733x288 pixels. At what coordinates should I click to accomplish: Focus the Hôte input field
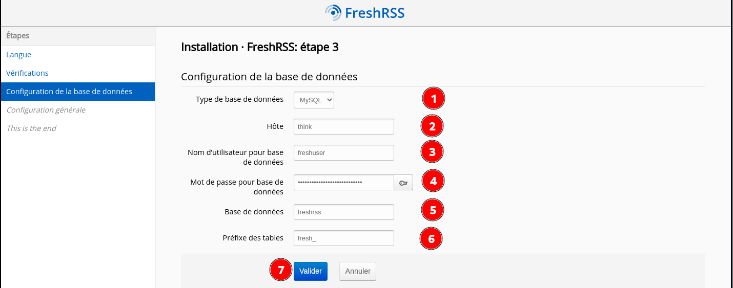343,126
